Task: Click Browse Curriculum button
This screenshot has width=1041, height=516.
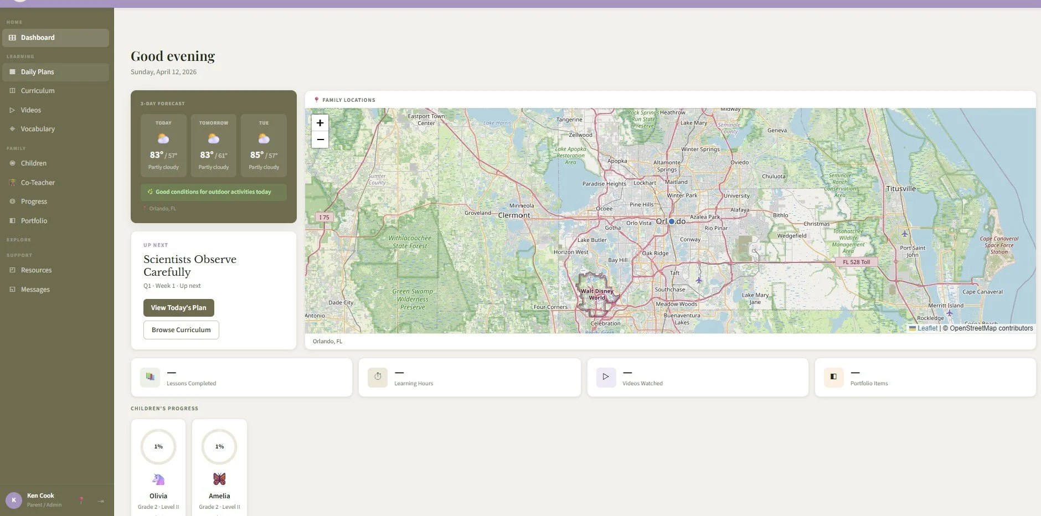Action: point(181,330)
